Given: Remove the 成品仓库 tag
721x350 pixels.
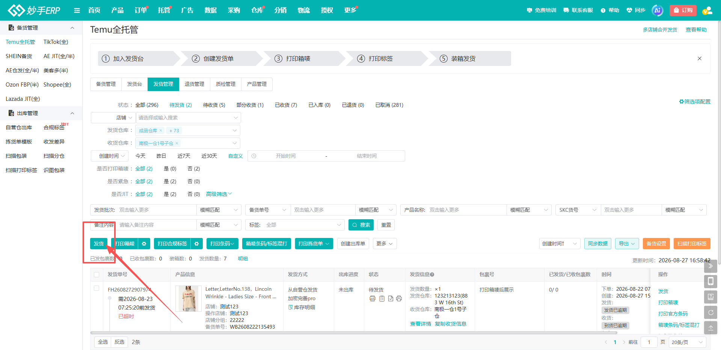Looking at the screenshot, I should point(161,130).
